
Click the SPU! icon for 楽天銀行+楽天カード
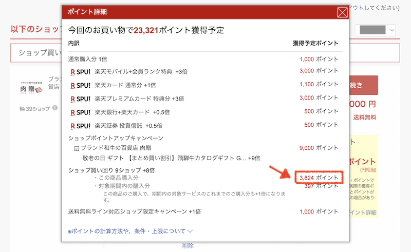pyautogui.click(x=81, y=112)
